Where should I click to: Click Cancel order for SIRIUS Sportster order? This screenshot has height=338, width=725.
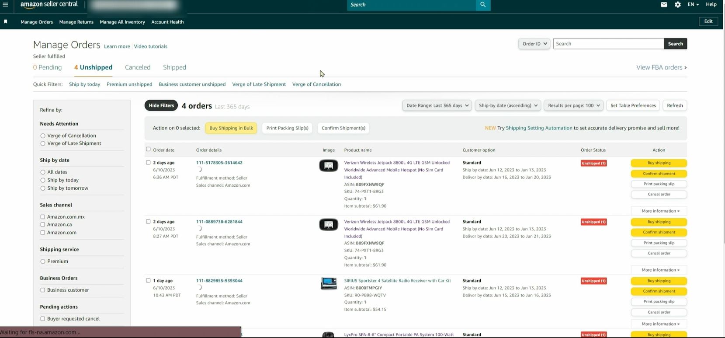pyautogui.click(x=659, y=312)
